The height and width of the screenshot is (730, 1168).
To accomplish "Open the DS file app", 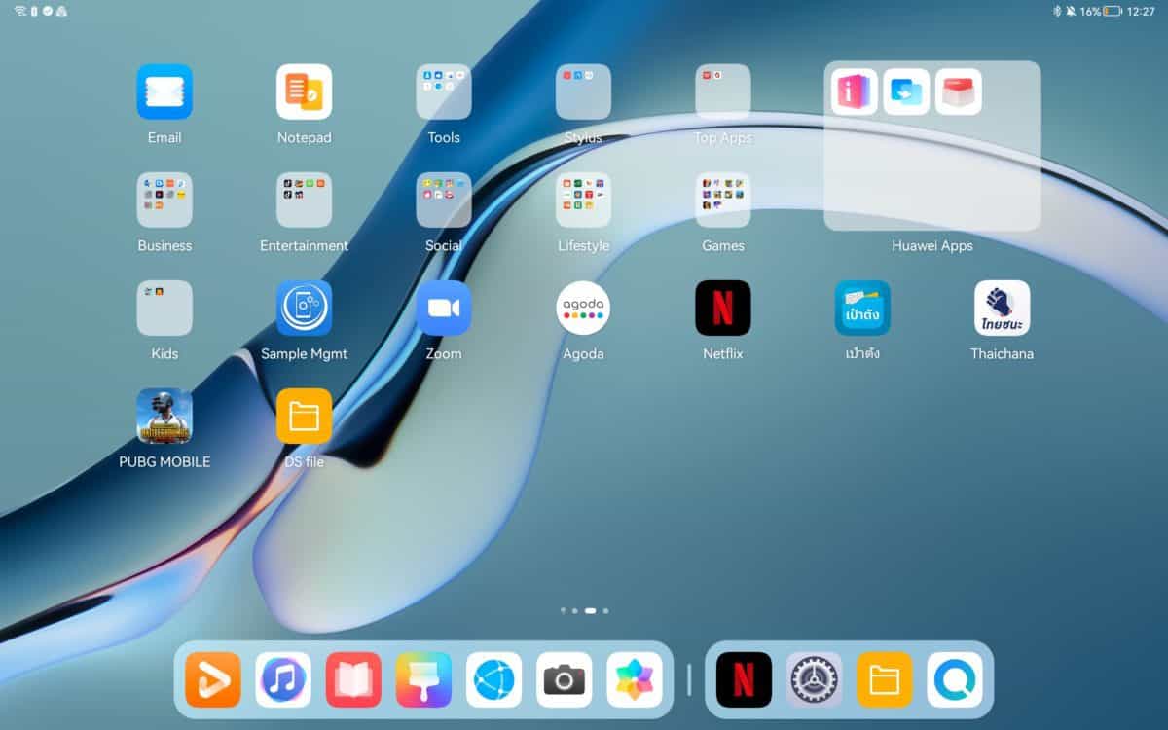I will click(x=304, y=416).
